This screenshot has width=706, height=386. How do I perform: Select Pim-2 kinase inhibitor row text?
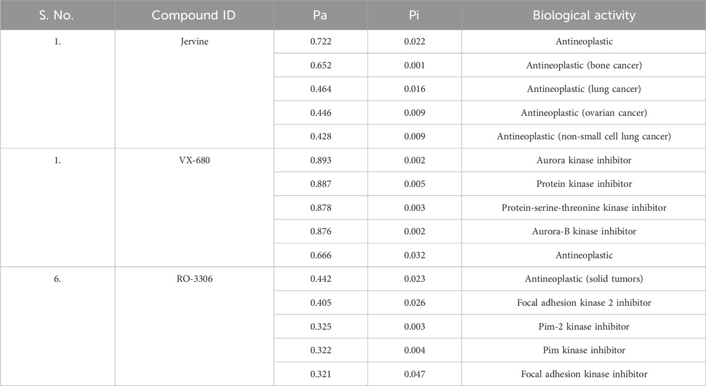(583, 327)
